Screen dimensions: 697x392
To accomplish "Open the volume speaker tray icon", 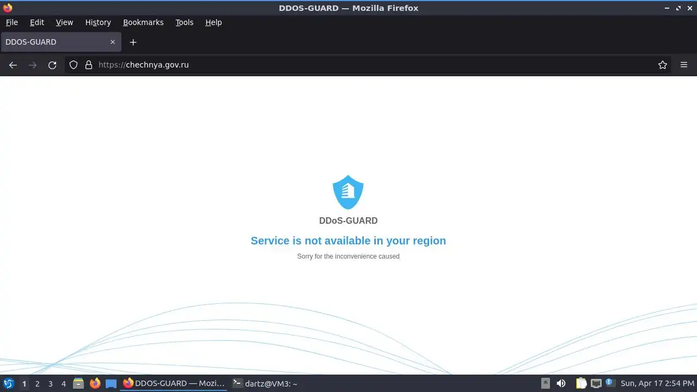I will (x=561, y=383).
